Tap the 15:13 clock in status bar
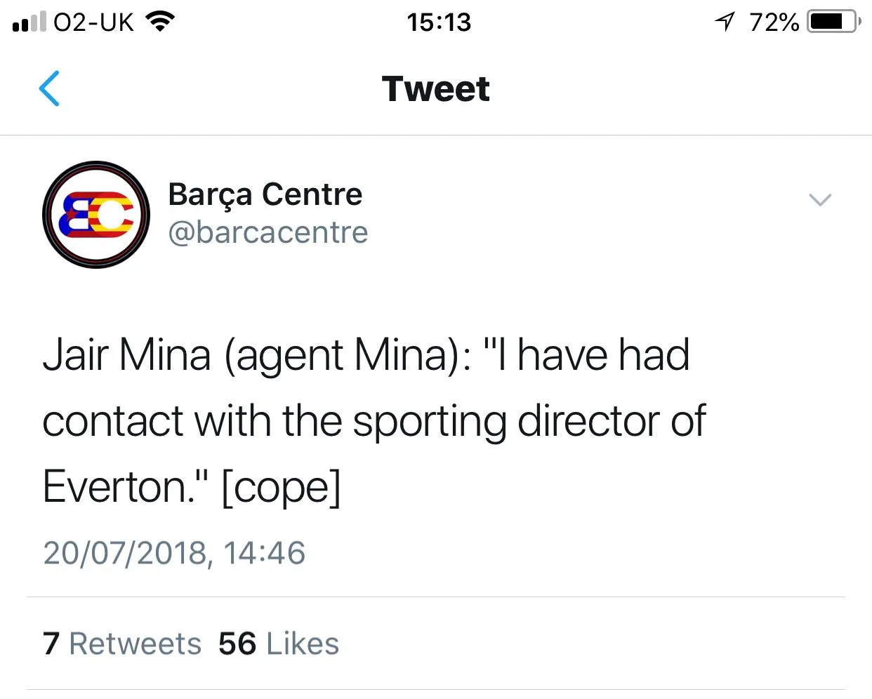 439,22
